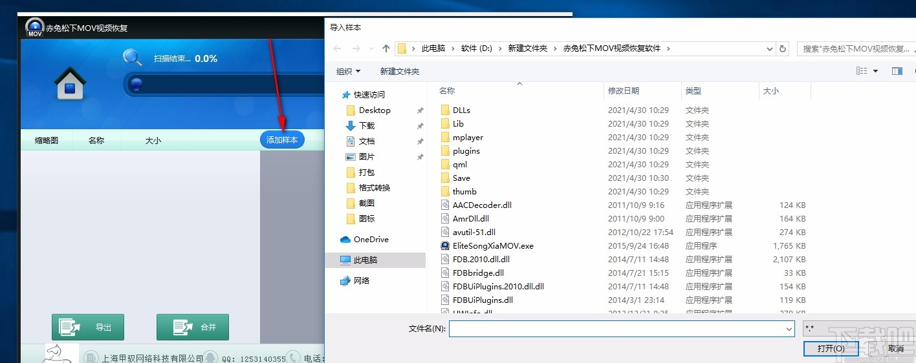Select the 大小 column header in app
916x363 pixels.
point(153,140)
